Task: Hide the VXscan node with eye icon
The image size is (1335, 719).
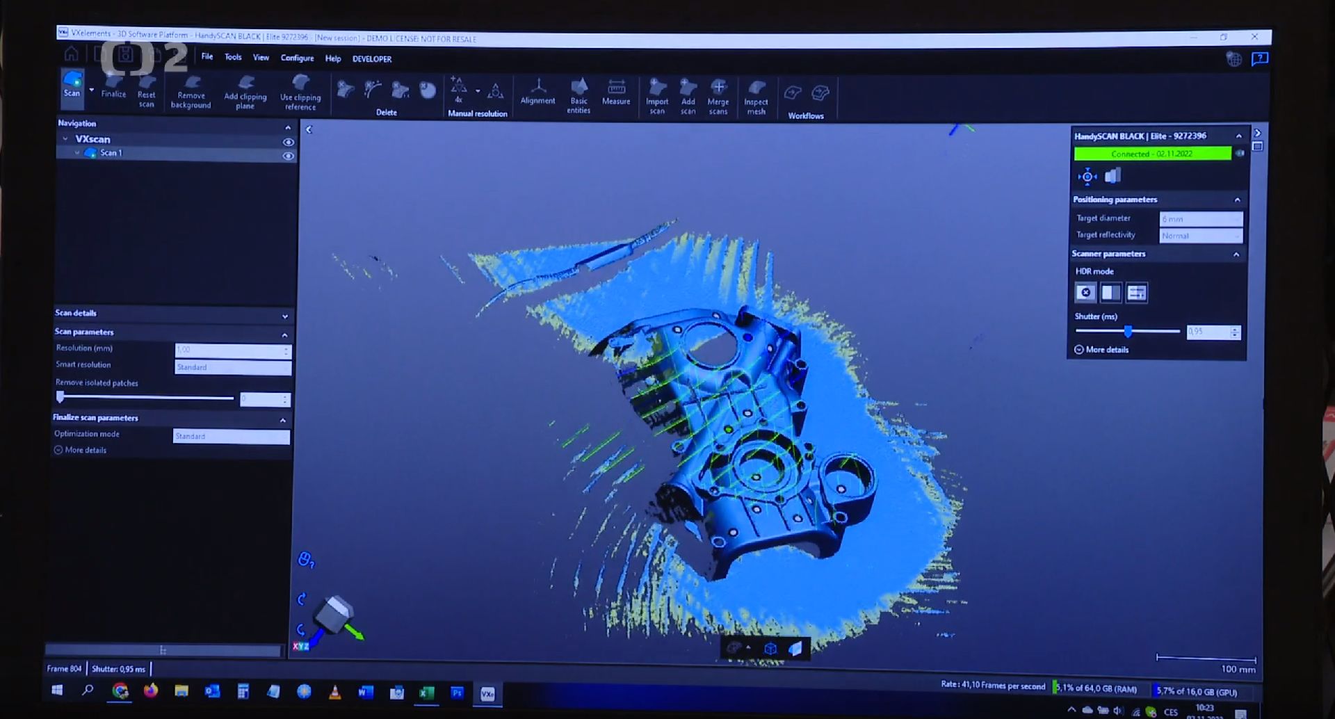Action: pyautogui.click(x=288, y=142)
